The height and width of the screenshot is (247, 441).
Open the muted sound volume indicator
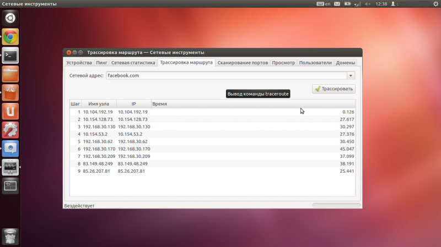coord(368,4)
